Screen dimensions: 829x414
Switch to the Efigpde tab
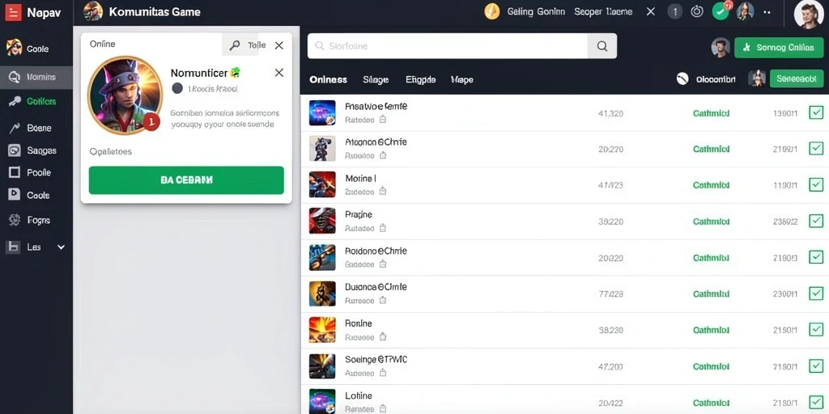pyautogui.click(x=420, y=80)
